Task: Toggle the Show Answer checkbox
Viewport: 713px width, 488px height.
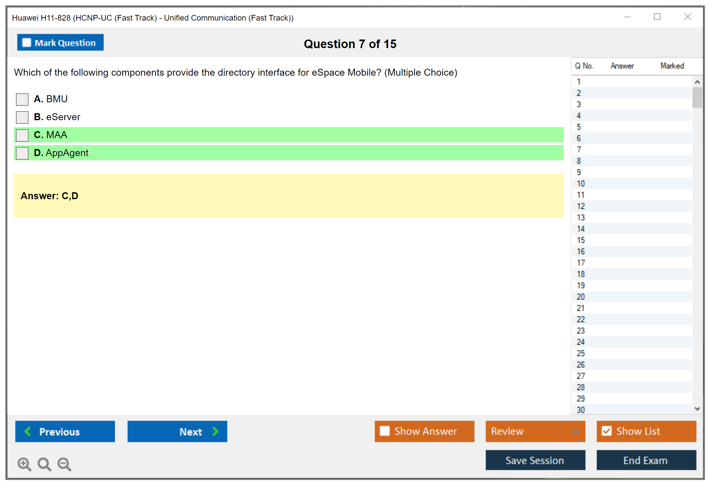Action: [x=385, y=431]
